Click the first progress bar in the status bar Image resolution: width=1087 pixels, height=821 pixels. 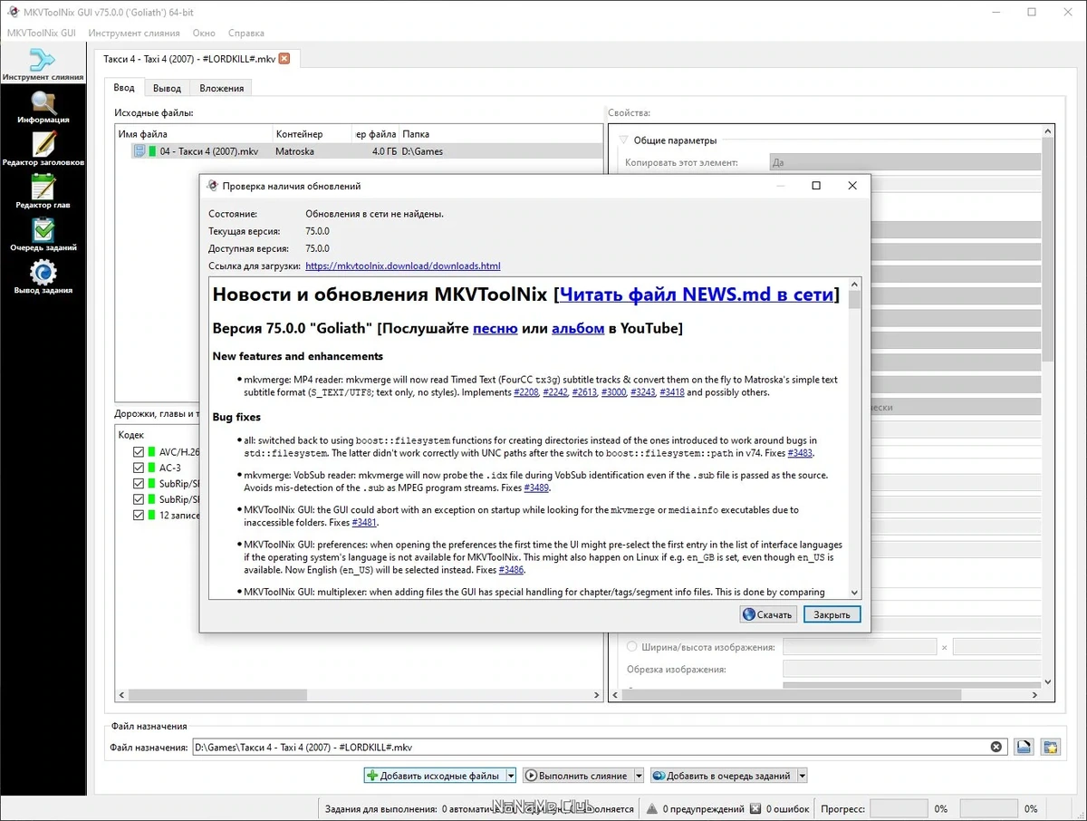click(x=899, y=808)
